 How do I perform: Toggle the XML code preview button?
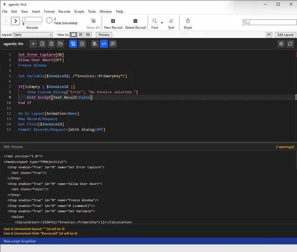(x=104, y=44)
